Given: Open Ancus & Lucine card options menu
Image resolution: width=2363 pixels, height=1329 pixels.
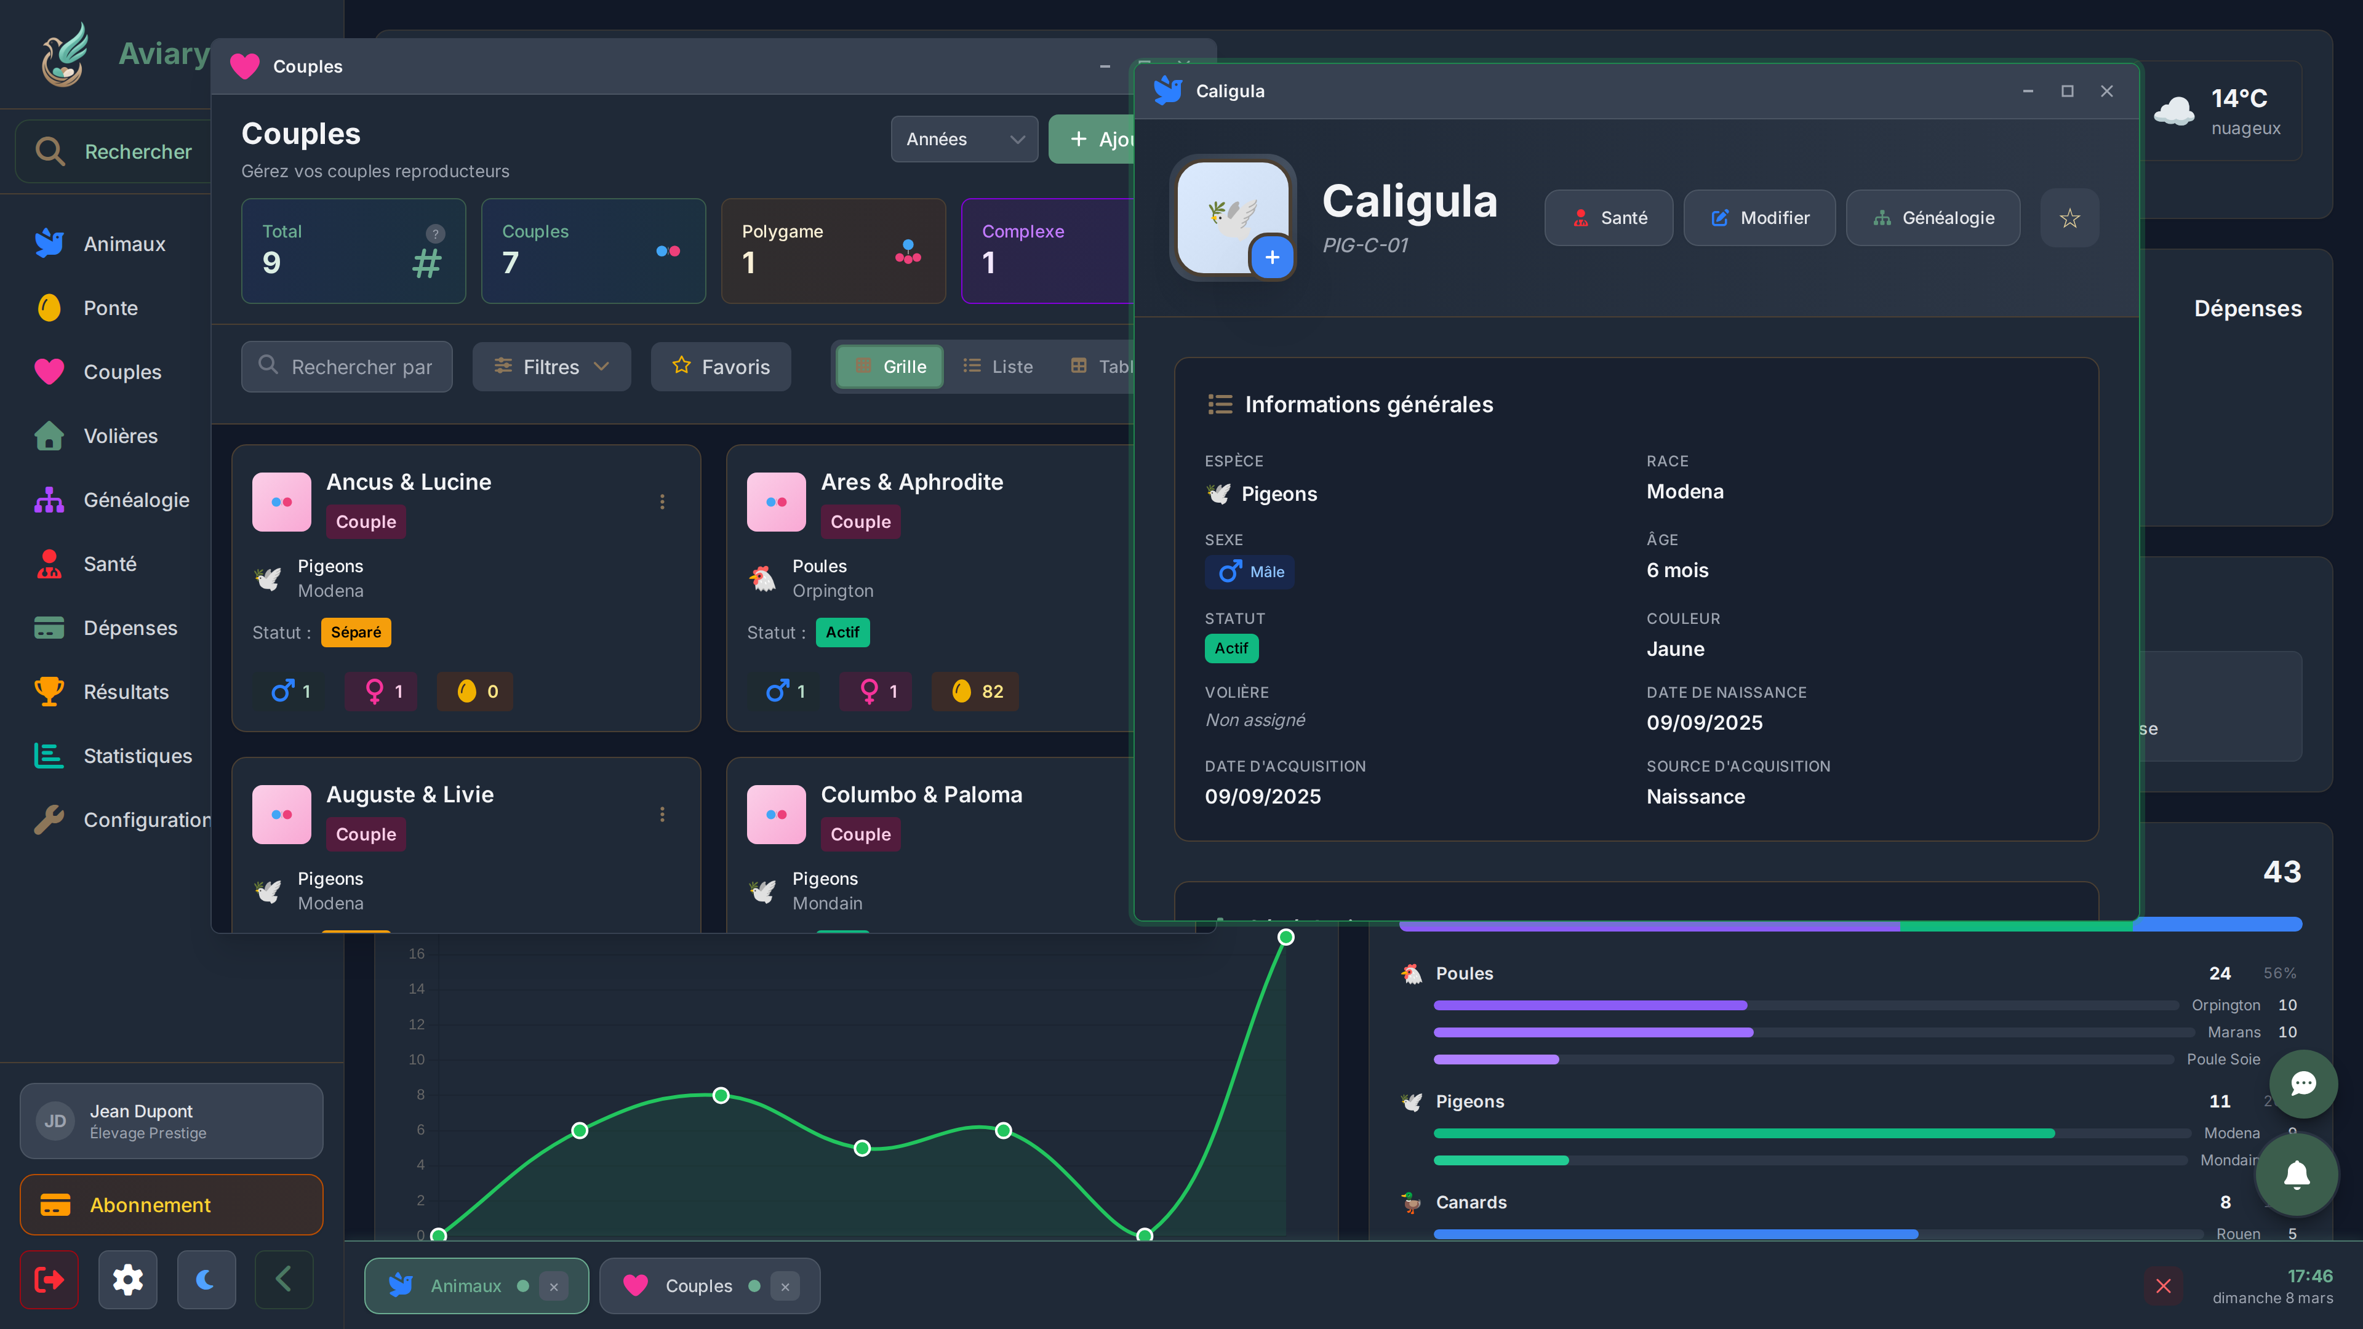Looking at the screenshot, I should 662,501.
